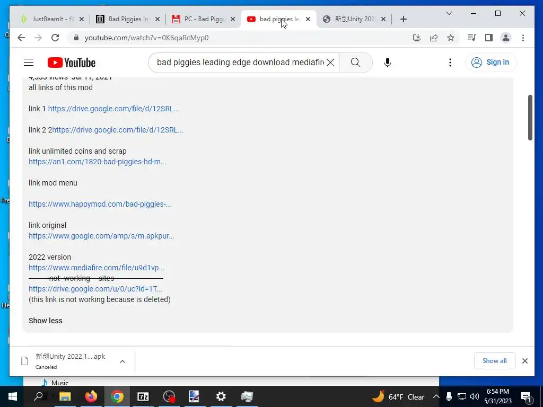Screen dimensions: 543x407
Task: Open the tab search dropdown chevron
Action: tap(449, 13)
